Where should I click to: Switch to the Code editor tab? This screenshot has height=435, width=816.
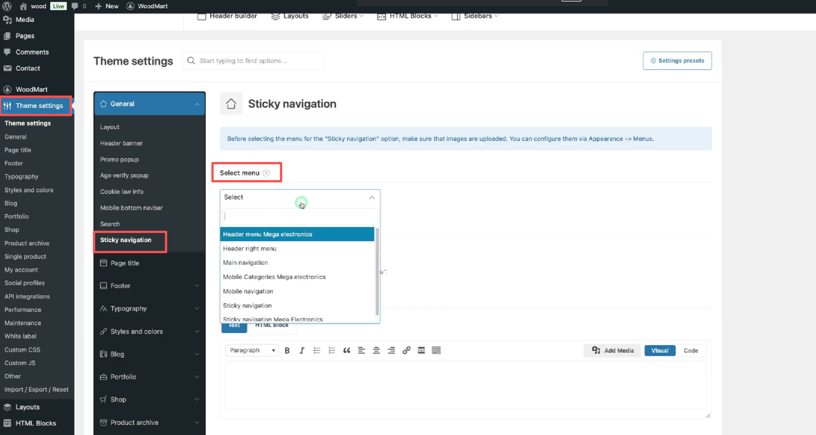coord(691,350)
